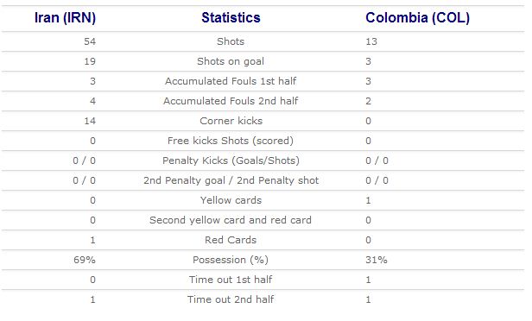532x321 pixels.
Task: Select Penalty Kicks (Goals/Shots) label
Action: tap(231, 160)
